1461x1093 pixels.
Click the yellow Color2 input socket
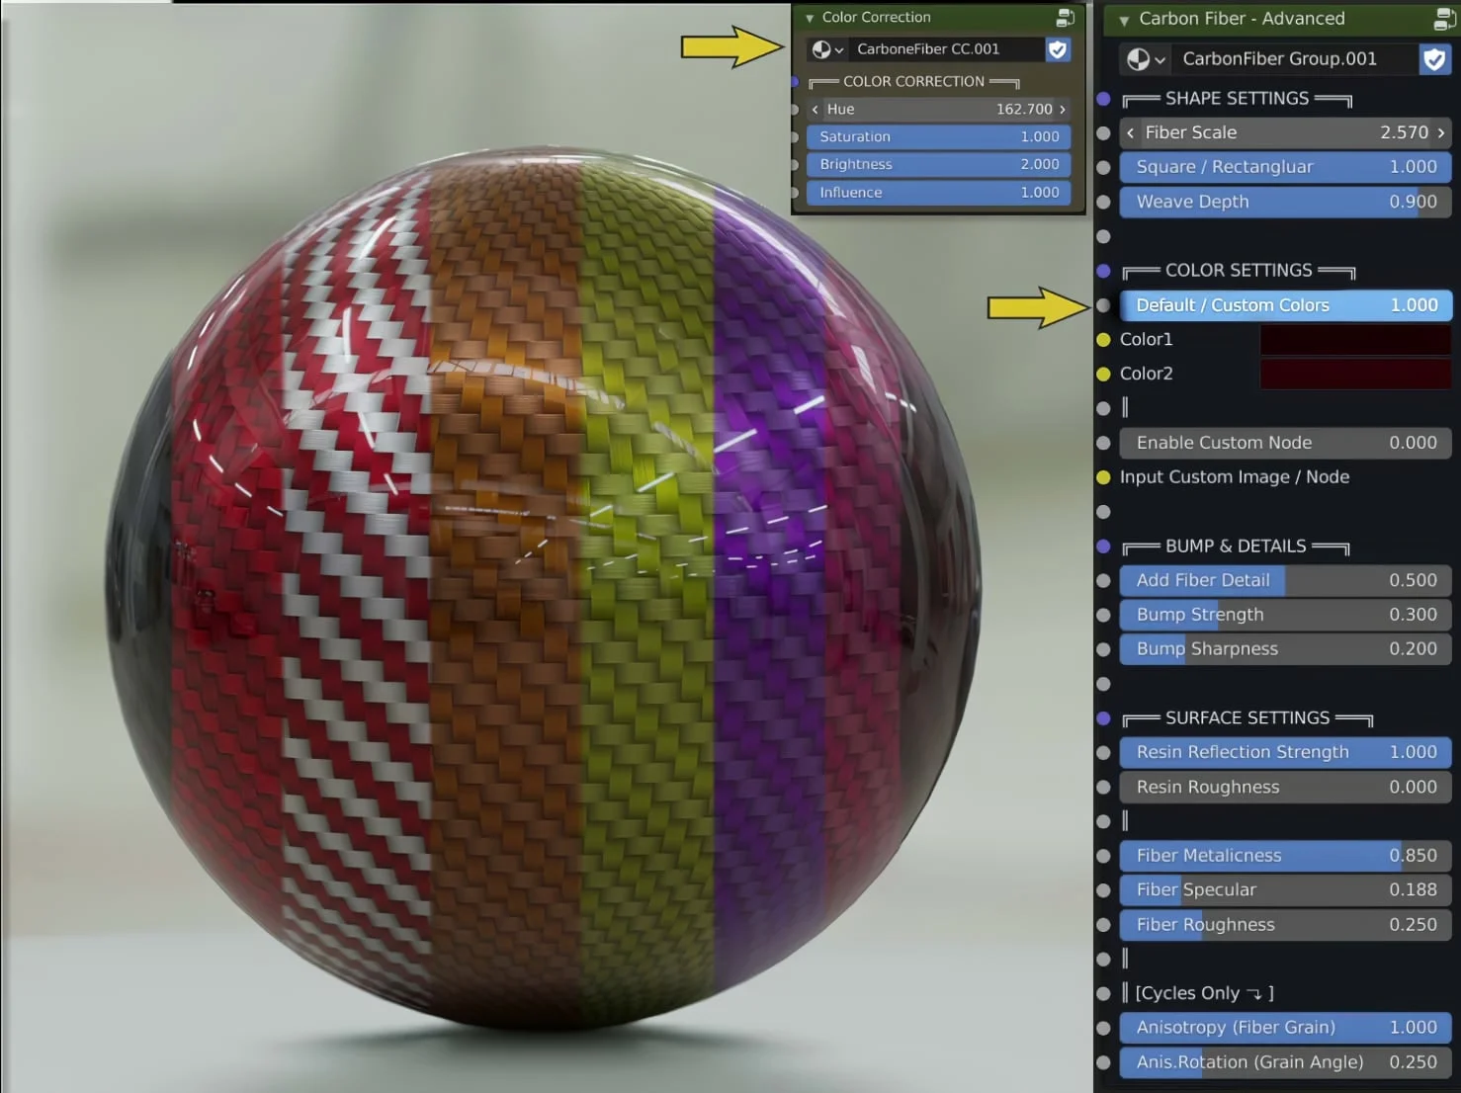pyautogui.click(x=1104, y=374)
